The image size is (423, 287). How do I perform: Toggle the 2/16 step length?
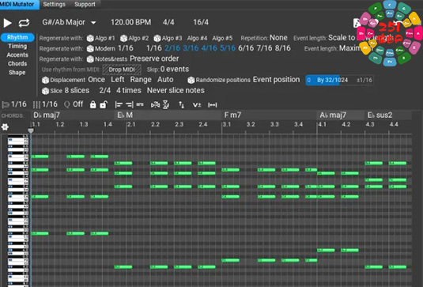tap(172, 48)
